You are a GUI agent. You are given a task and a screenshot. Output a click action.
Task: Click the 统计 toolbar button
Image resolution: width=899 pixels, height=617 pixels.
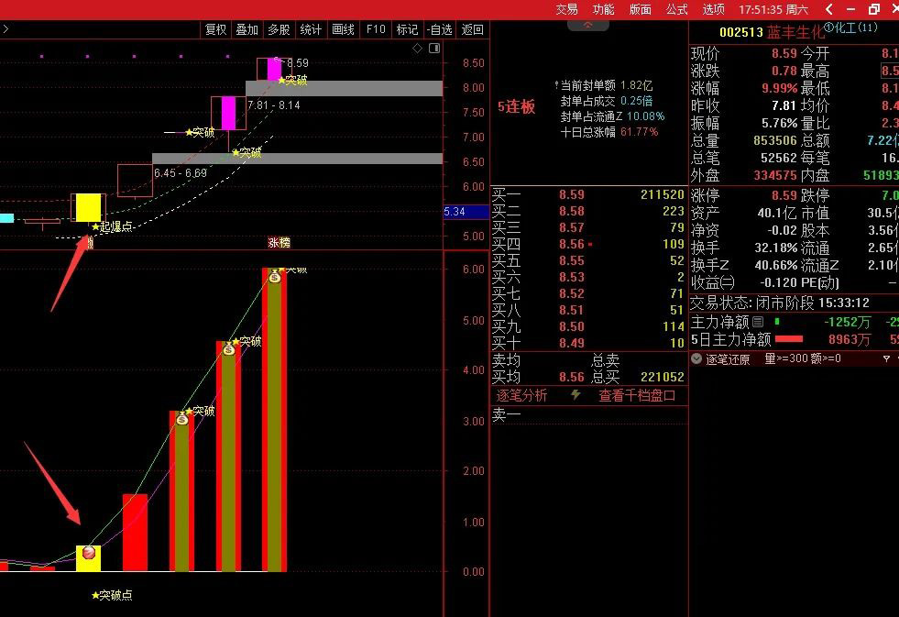point(311,29)
